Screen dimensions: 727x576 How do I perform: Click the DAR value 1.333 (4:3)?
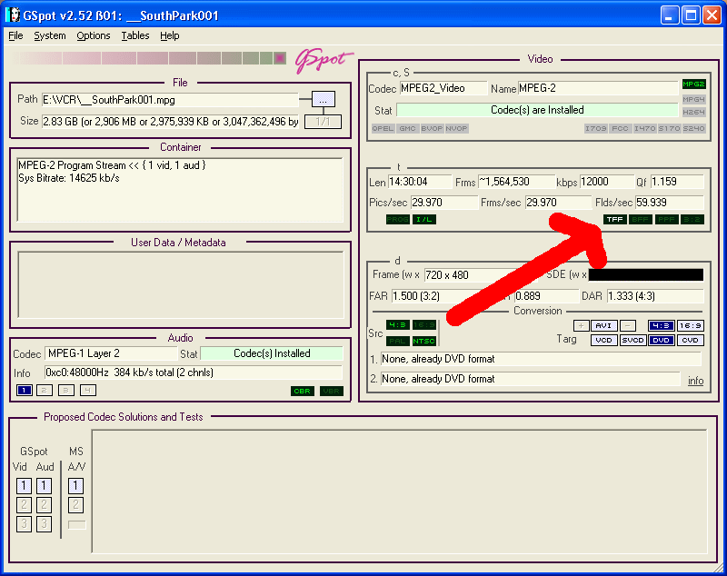pyautogui.click(x=655, y=296)
